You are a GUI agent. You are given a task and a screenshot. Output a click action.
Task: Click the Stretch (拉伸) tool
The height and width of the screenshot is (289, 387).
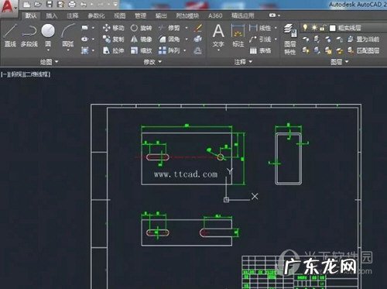tap(113, 50)
